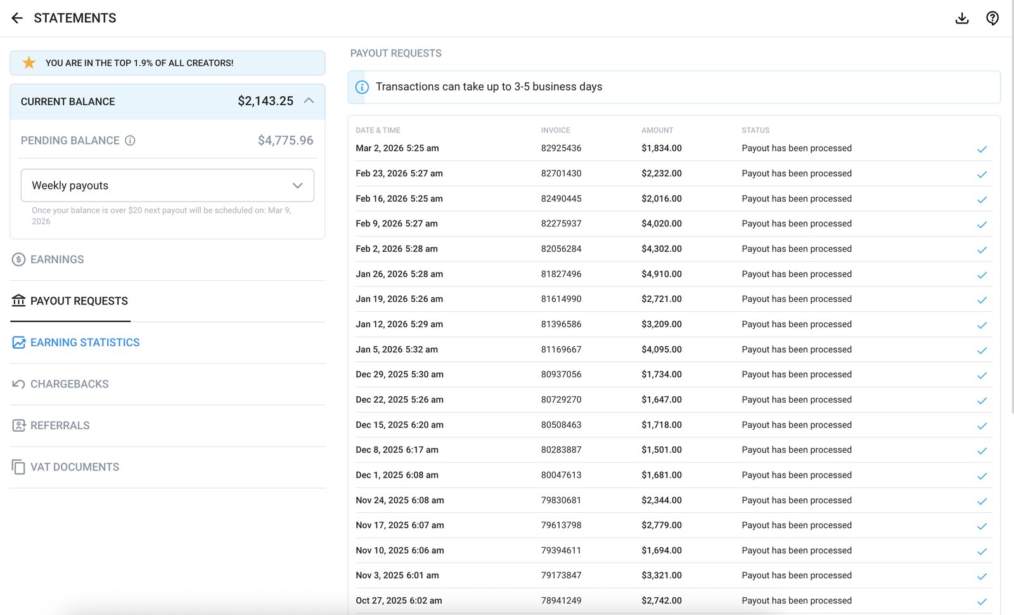Image resolution: width=1014 pixels, height=615 pixels.
Task: Click checkmark on Dec 15, 2025 payout row
Action: tap(982, 426)
